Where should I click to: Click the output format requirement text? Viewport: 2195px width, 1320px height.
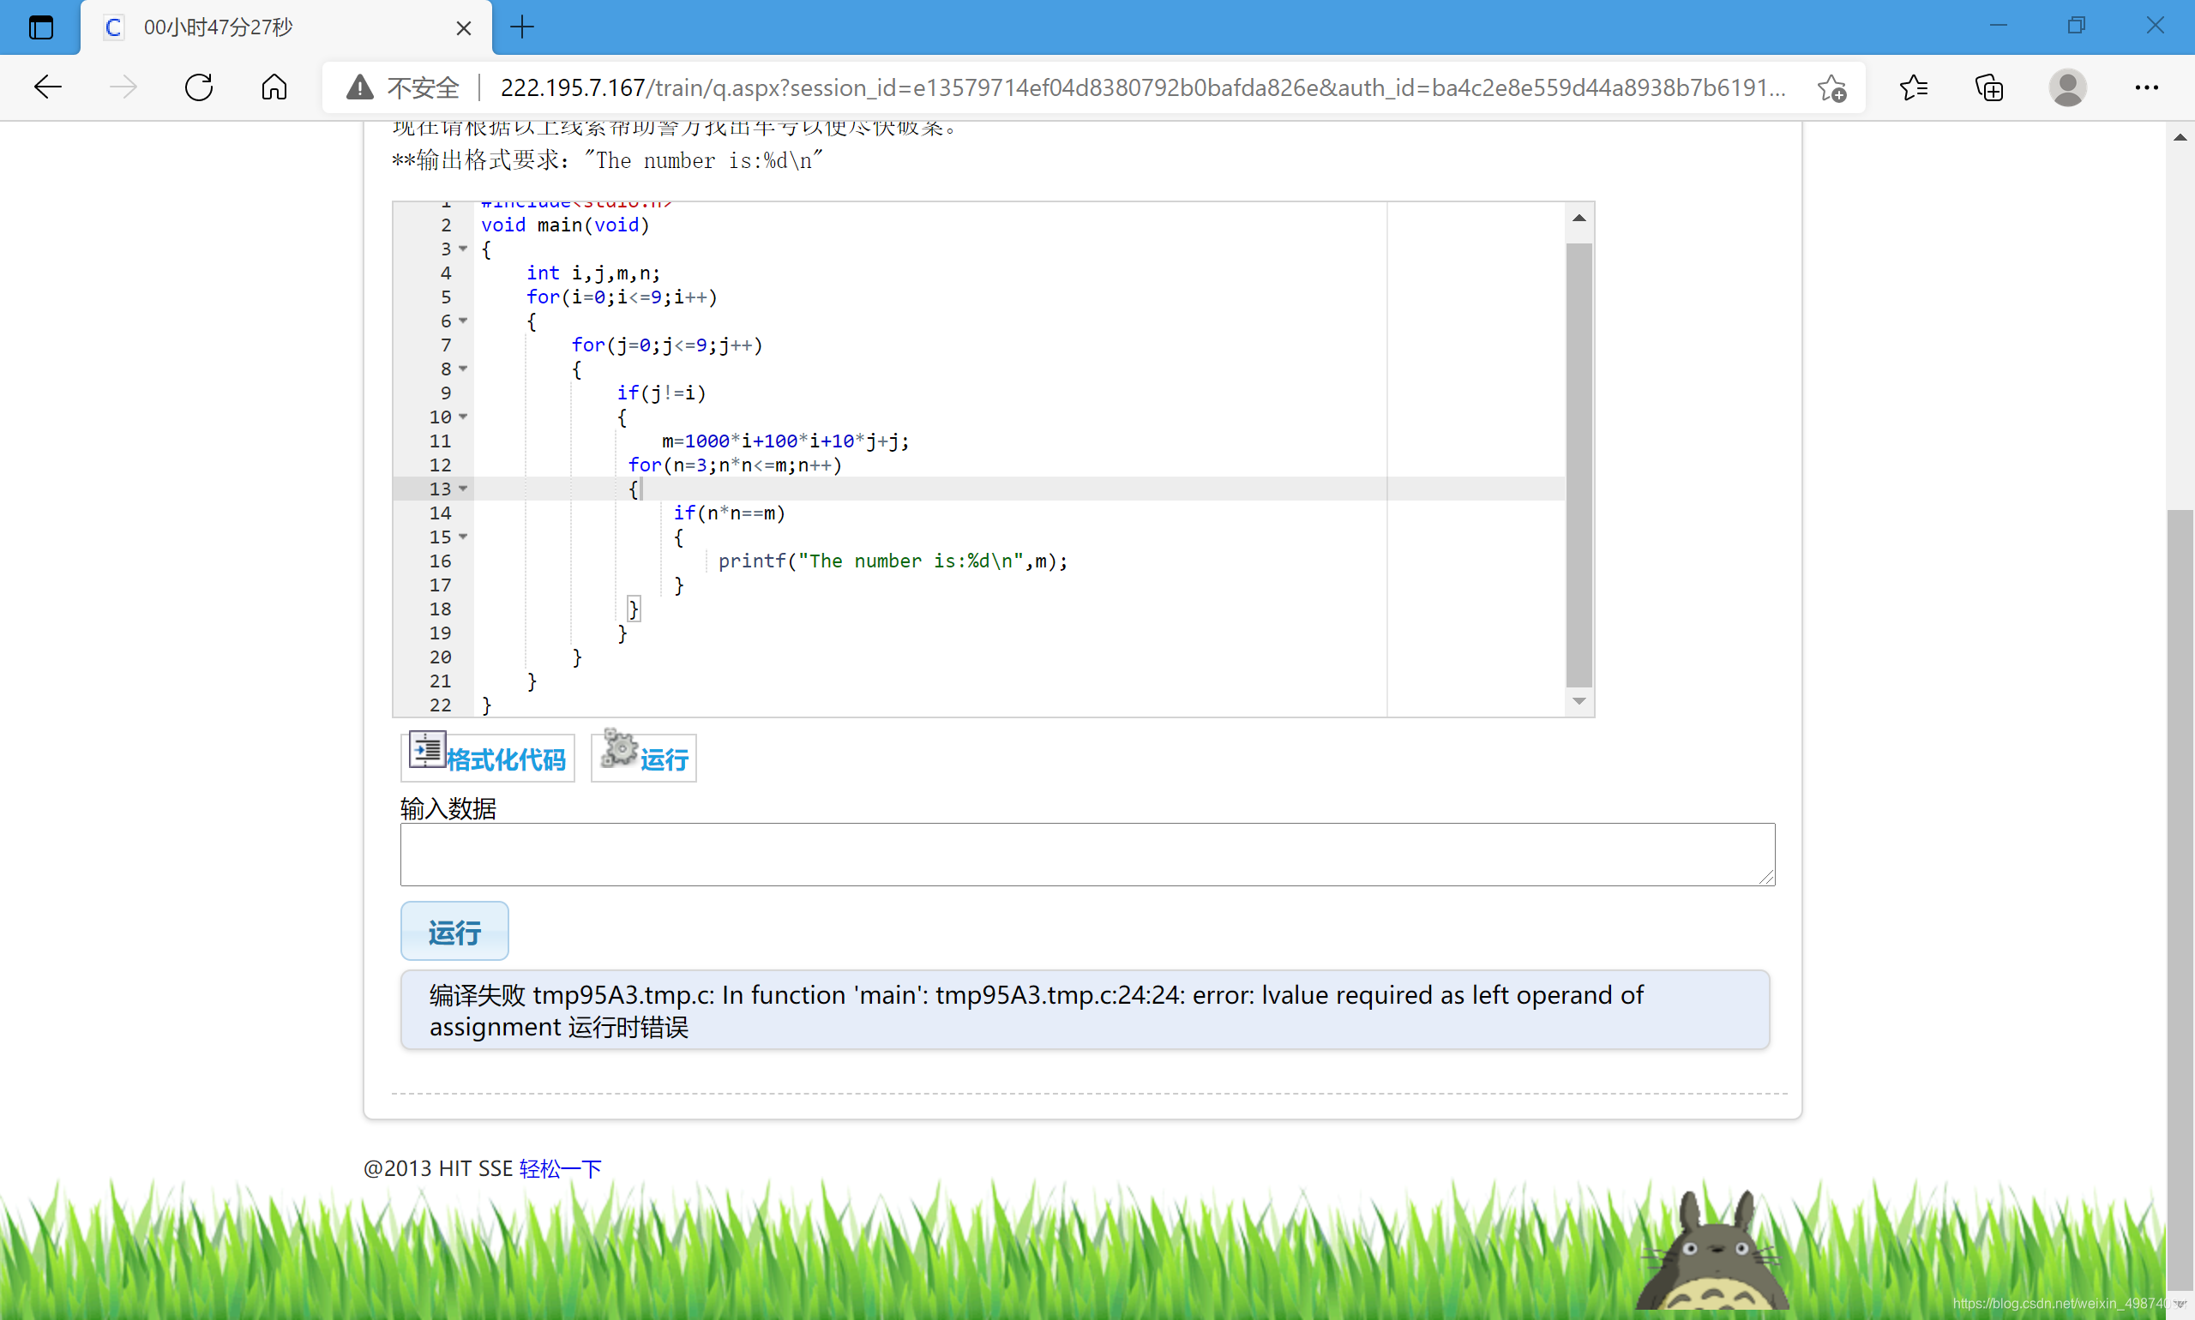[x=608, y=161]
